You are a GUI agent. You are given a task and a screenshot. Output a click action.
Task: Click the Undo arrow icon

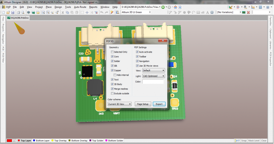coord(102,12)
